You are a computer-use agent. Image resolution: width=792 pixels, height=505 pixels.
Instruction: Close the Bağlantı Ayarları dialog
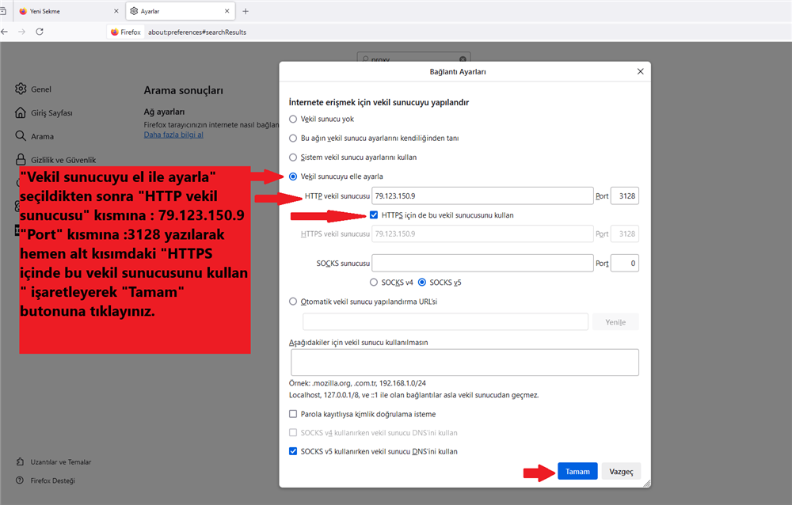click(x=640, y=71)
